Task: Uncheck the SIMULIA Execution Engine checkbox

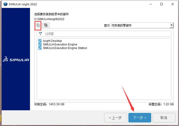Action: coord(40,44)
